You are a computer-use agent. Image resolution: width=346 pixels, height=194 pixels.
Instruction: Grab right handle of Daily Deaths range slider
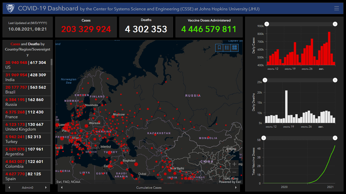click(x=335, y=80)
